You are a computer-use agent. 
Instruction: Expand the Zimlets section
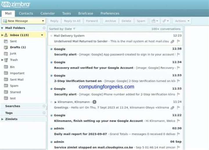[2, 119]
